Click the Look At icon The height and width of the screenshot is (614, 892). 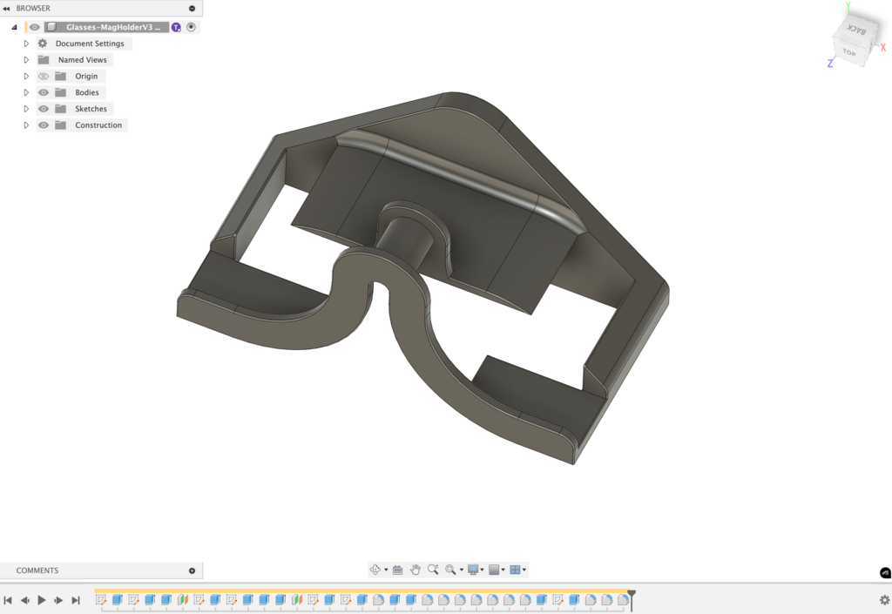click(397, 570)
